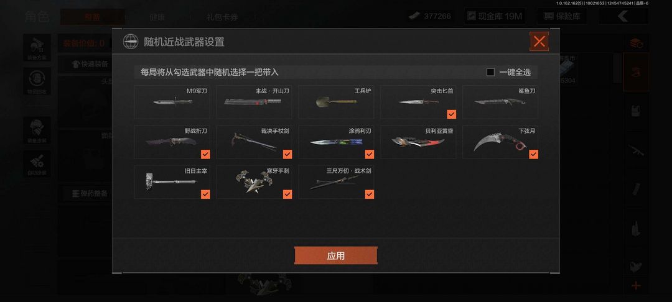Select the 来战·开山刀 machete card

tap(254, 103)
